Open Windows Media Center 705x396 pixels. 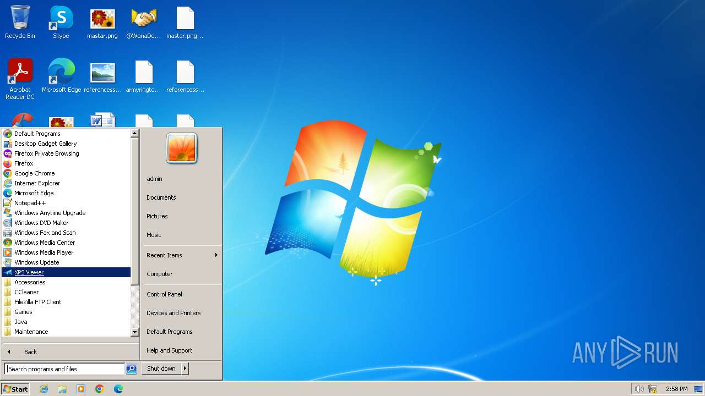point(66,243)
